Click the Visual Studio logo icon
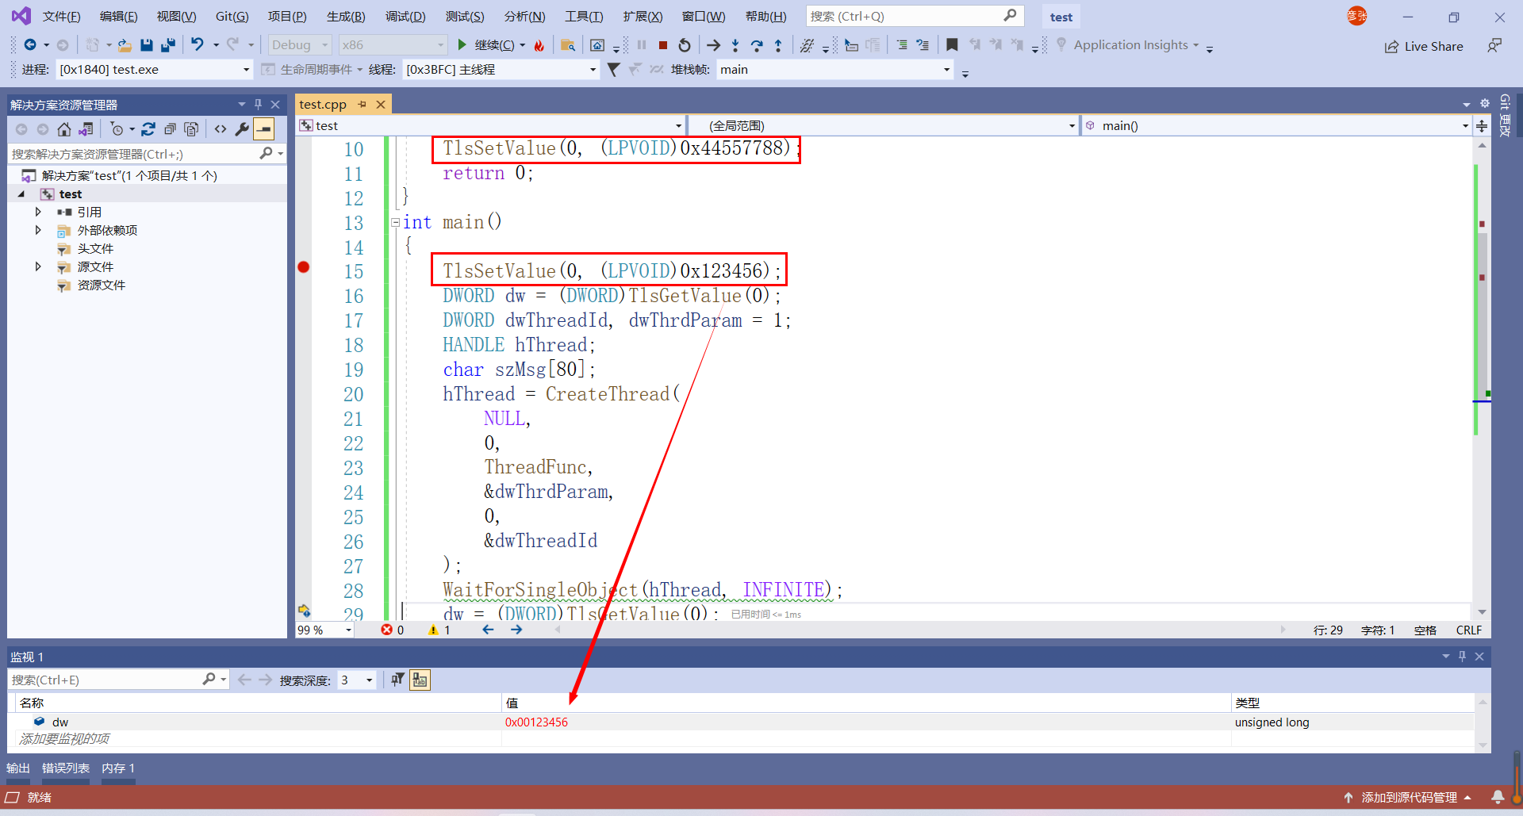The image size is (1523, 816). point(21,16)
